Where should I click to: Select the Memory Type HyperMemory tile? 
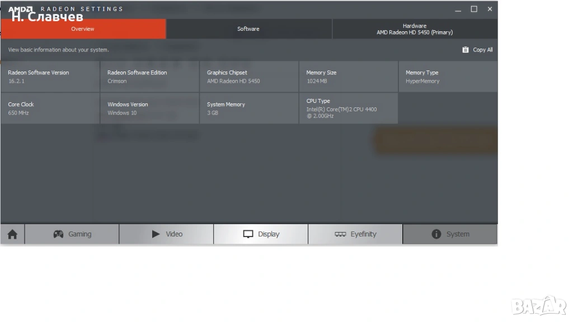[448, 77]
